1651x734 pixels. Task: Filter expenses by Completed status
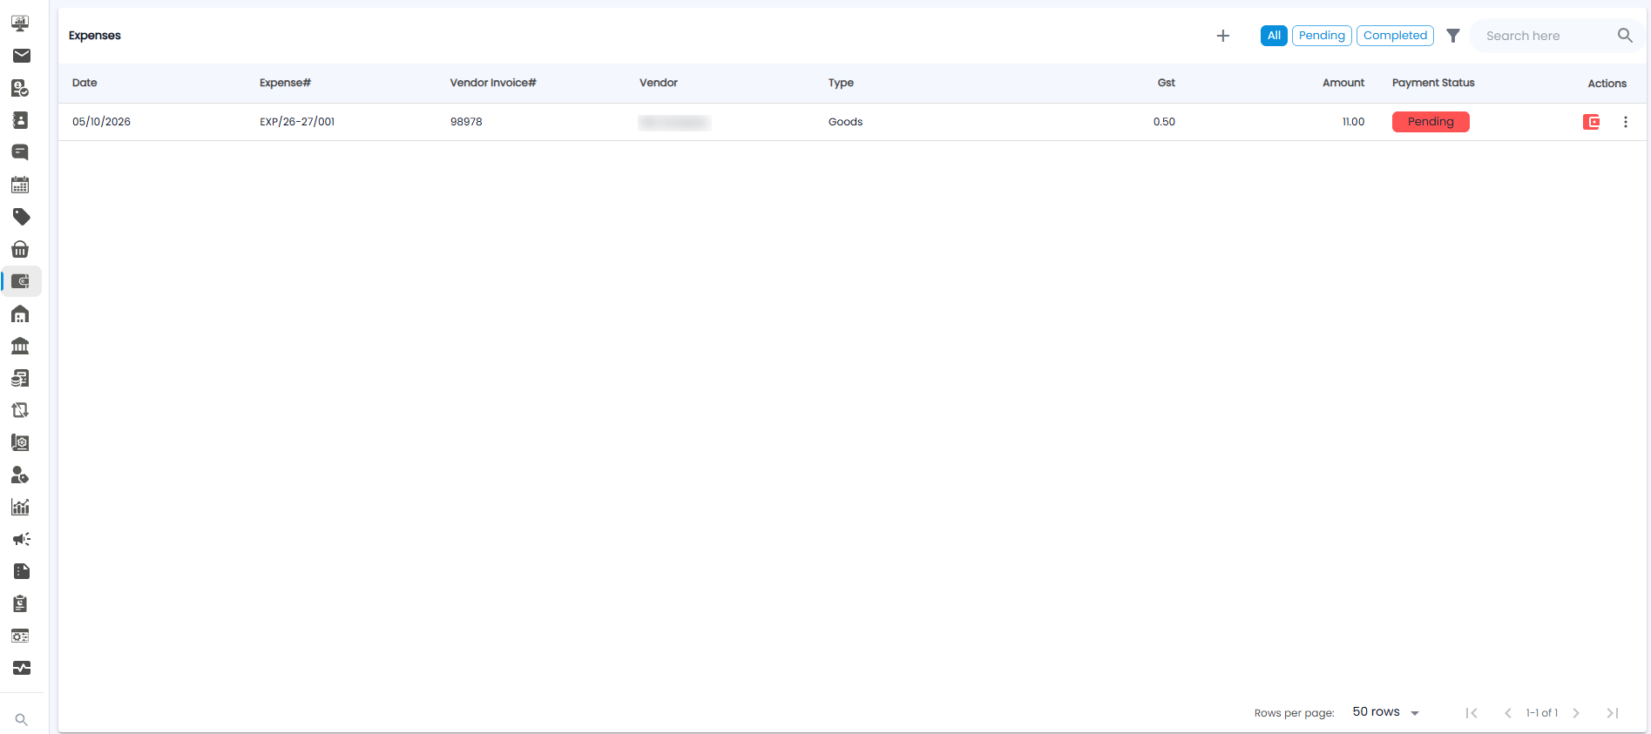point(1395,36)
